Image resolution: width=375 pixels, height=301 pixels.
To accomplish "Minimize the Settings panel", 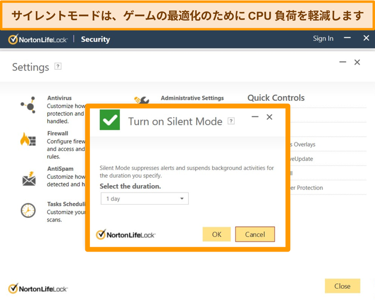I will click(x=343, y=62).
